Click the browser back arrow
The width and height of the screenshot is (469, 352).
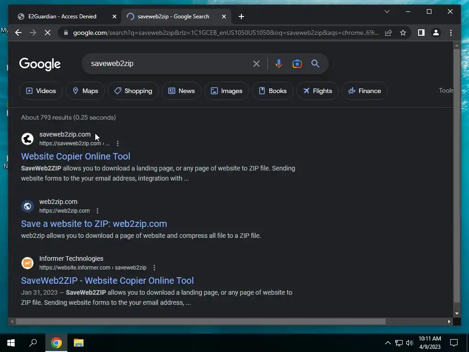pyautogui.click(x=18, y=33)
